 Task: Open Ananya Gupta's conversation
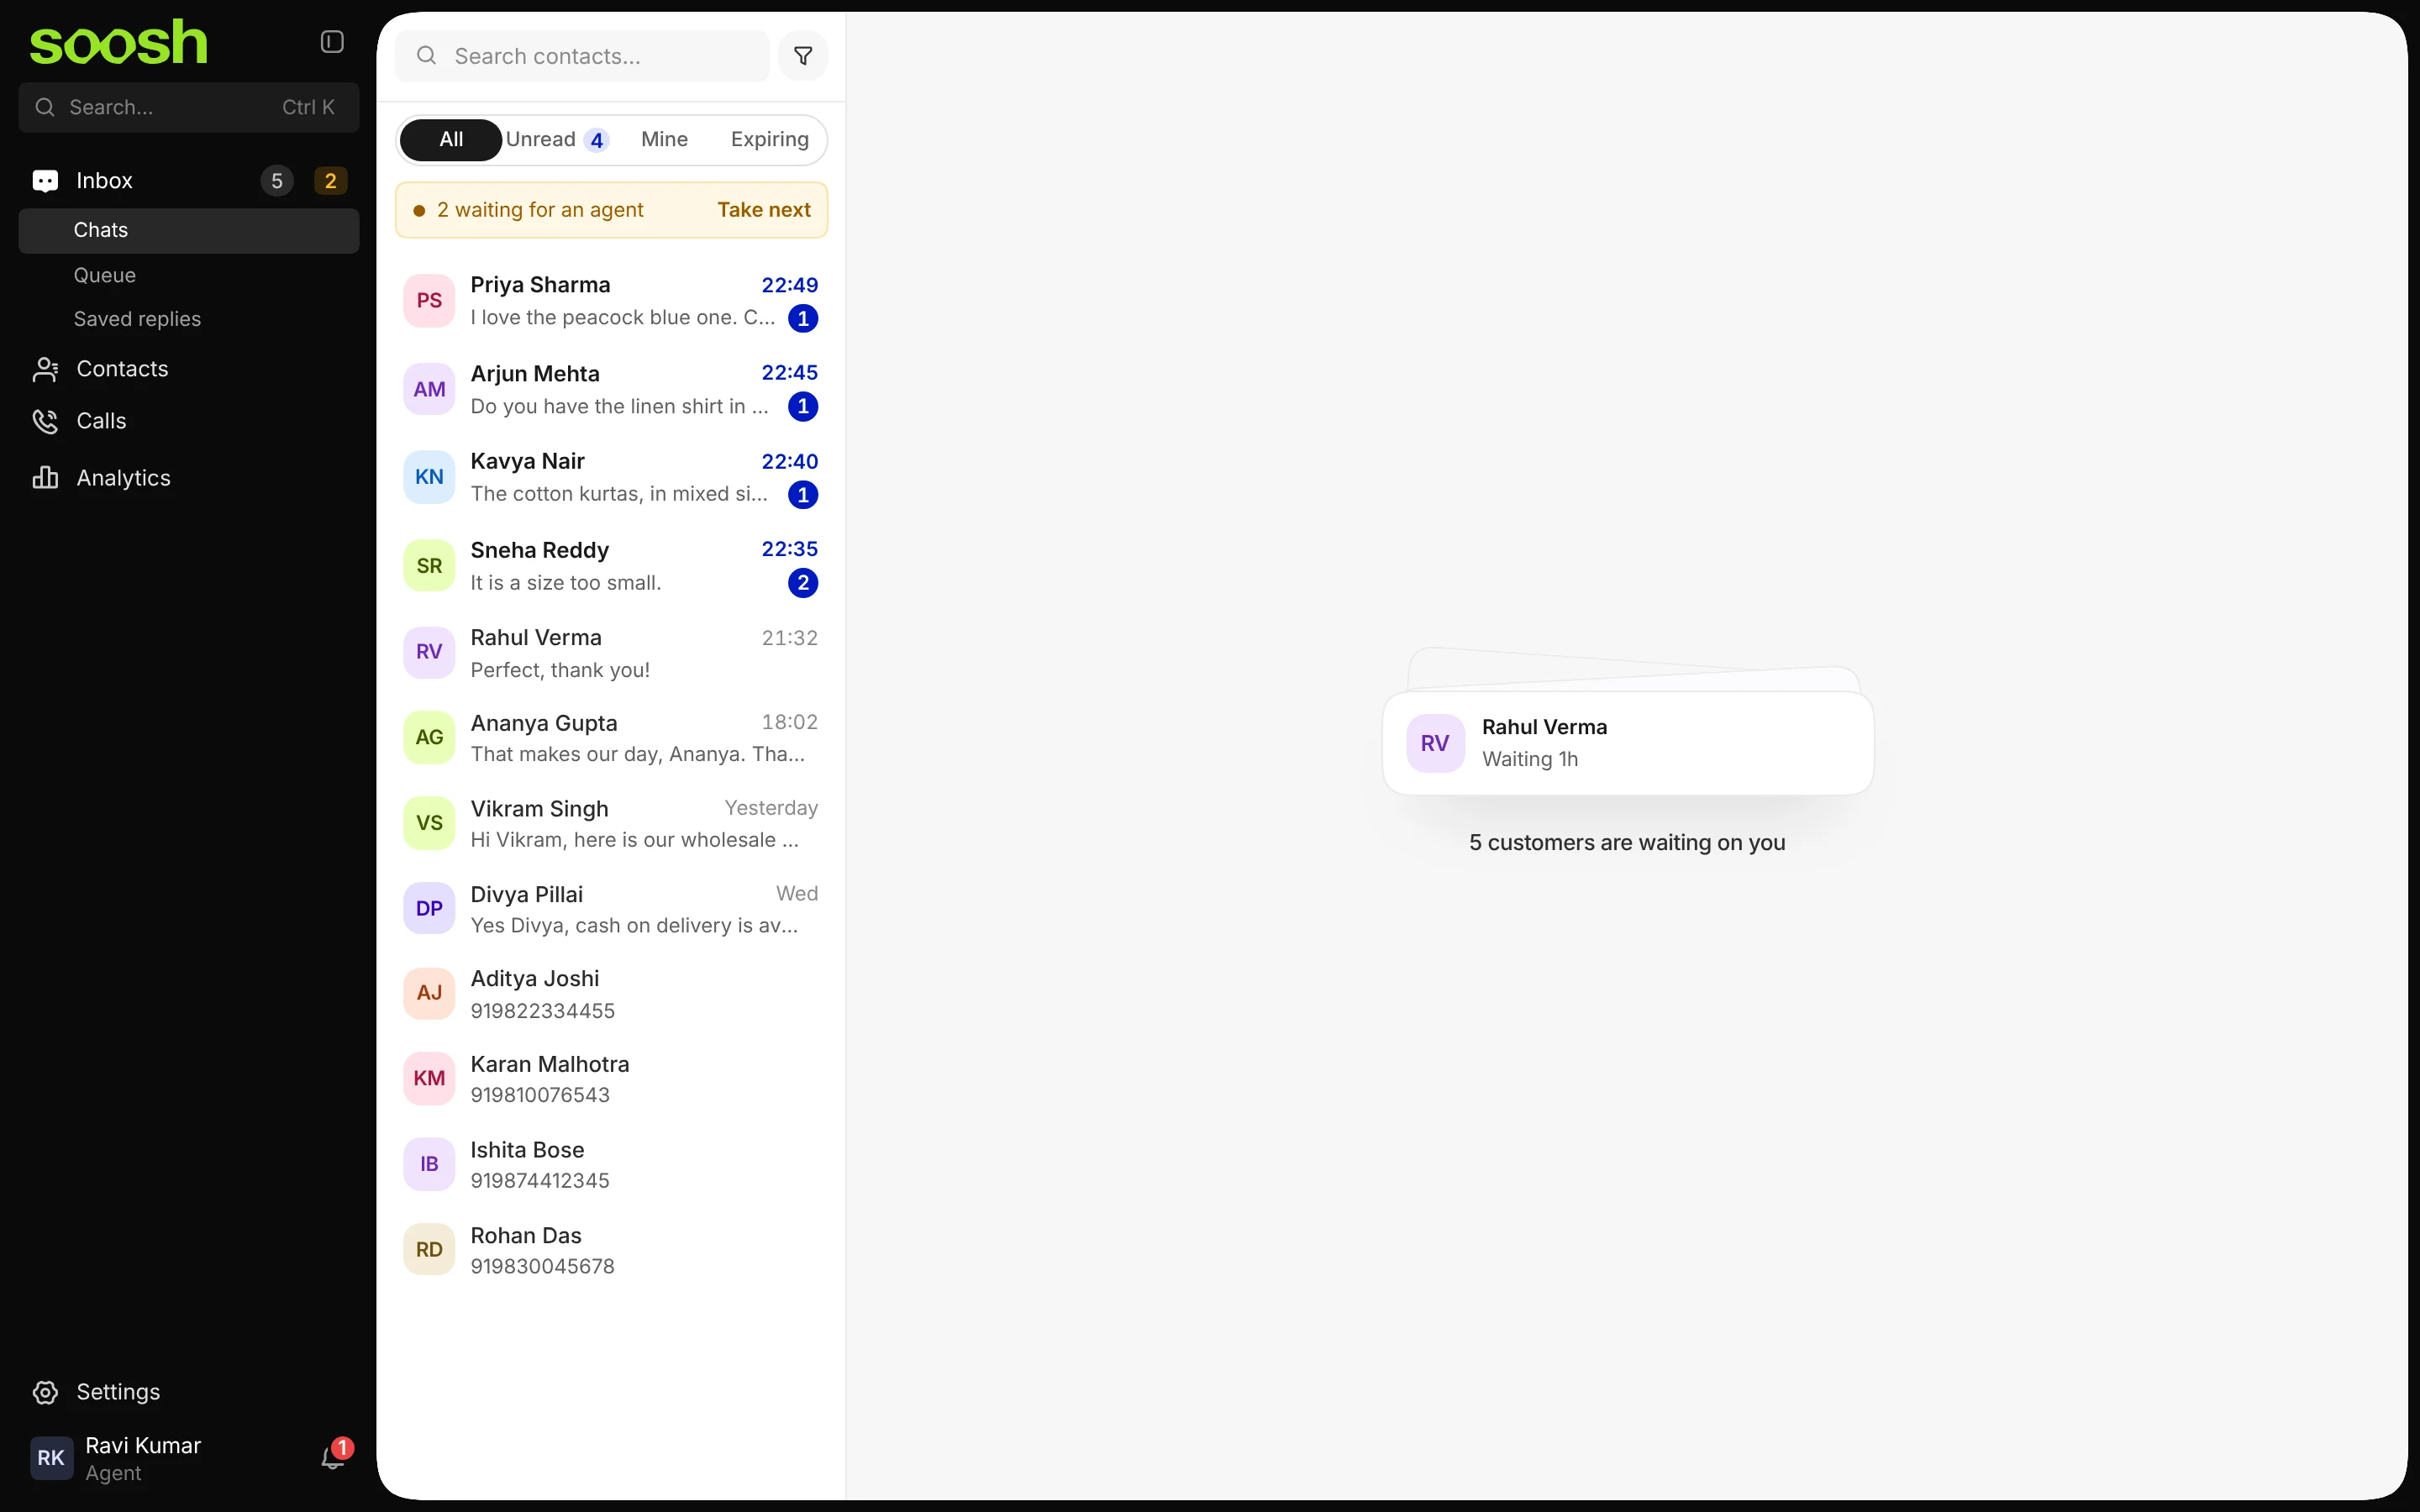(x=611, y=738)
